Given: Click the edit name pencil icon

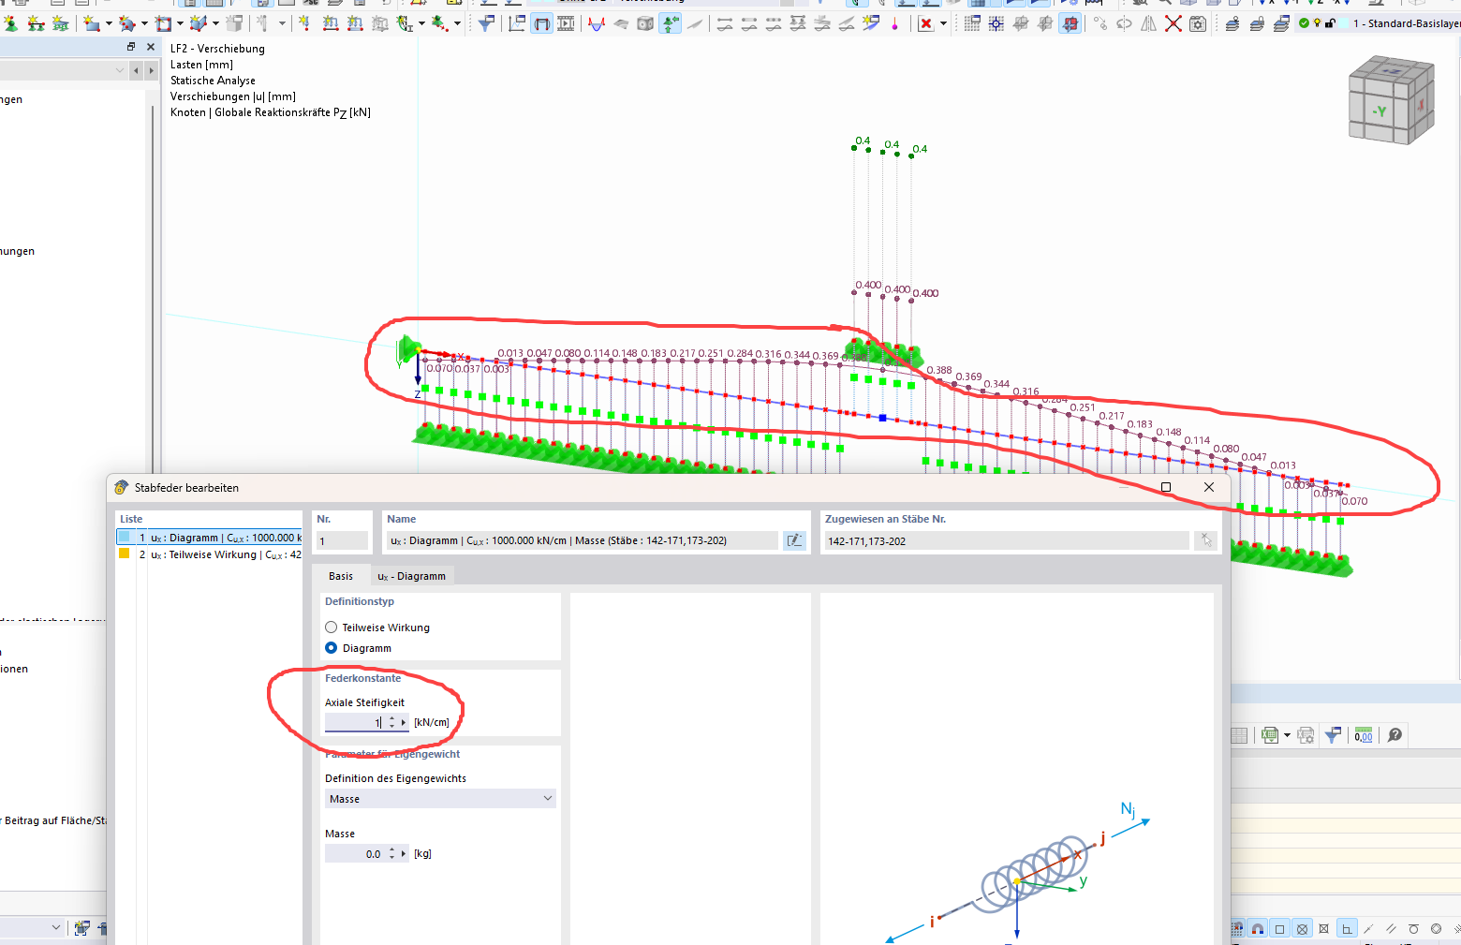Looking at the screenshot, I should (794, 540).
